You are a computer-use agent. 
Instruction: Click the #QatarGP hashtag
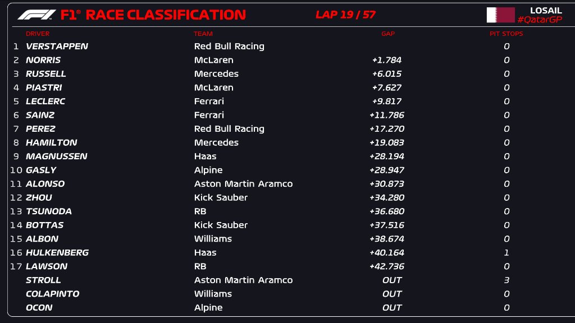(x=540, y=20)
